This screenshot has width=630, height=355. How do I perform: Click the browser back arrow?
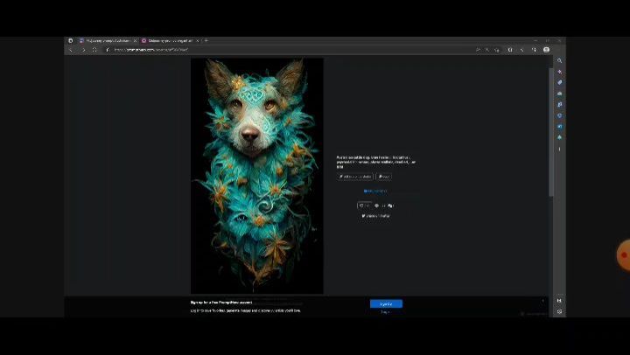pos(71,50)
